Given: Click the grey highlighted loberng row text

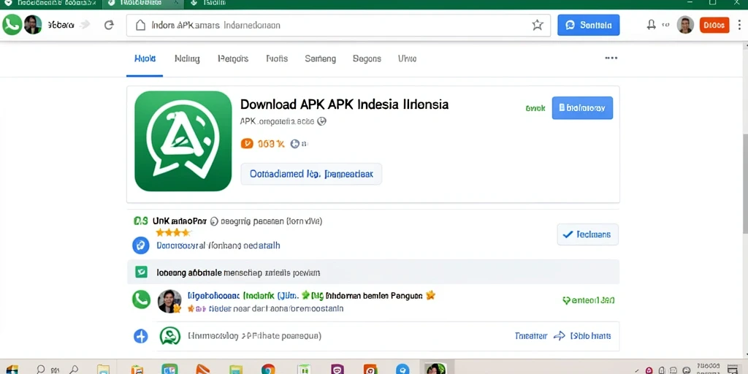Looking at the screenshot, I should [x=238, y=273].
